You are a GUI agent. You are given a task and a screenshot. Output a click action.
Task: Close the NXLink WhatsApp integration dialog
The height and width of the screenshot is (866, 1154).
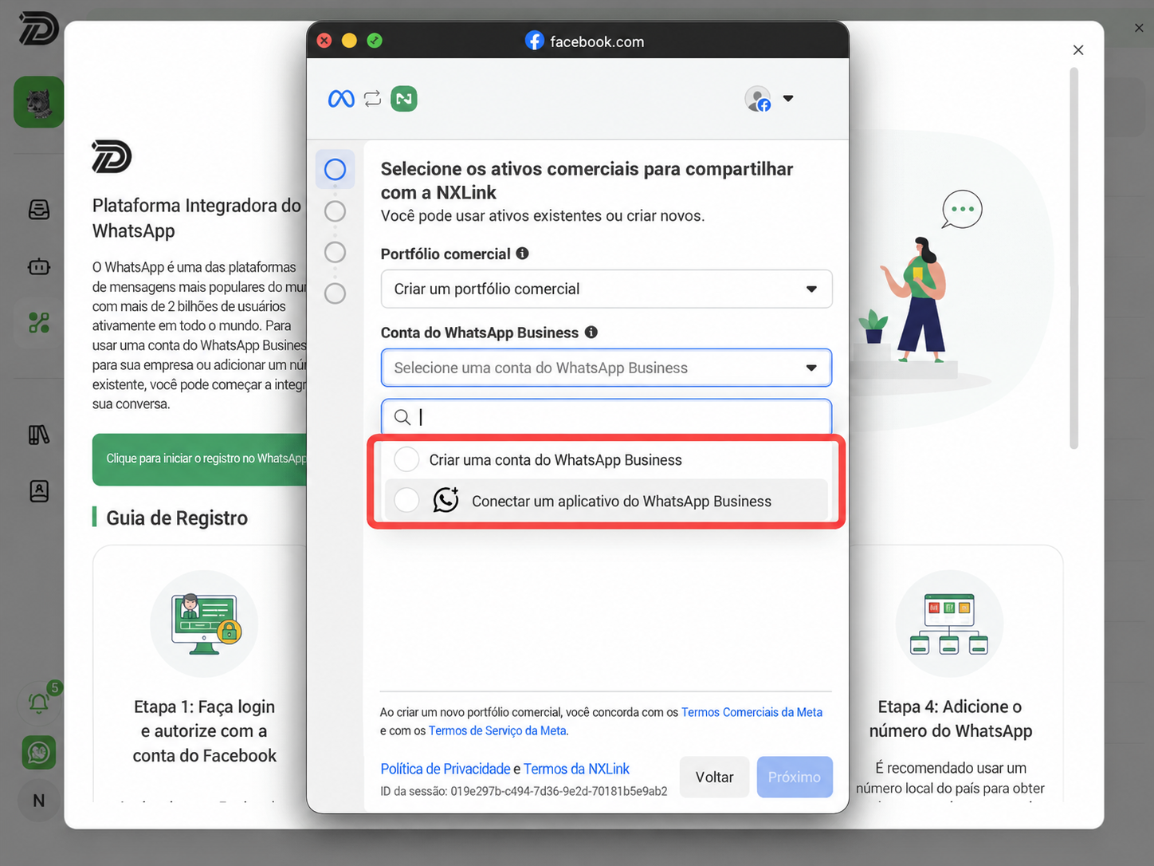coord(1078,50)
